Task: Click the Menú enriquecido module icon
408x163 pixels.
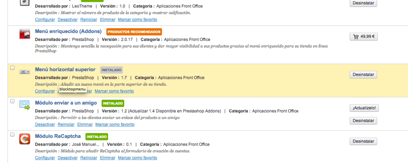Action: [x=25, y=34]
